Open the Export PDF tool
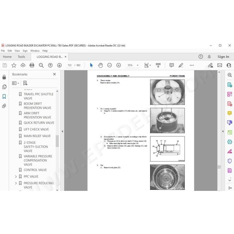 [230, 85]
